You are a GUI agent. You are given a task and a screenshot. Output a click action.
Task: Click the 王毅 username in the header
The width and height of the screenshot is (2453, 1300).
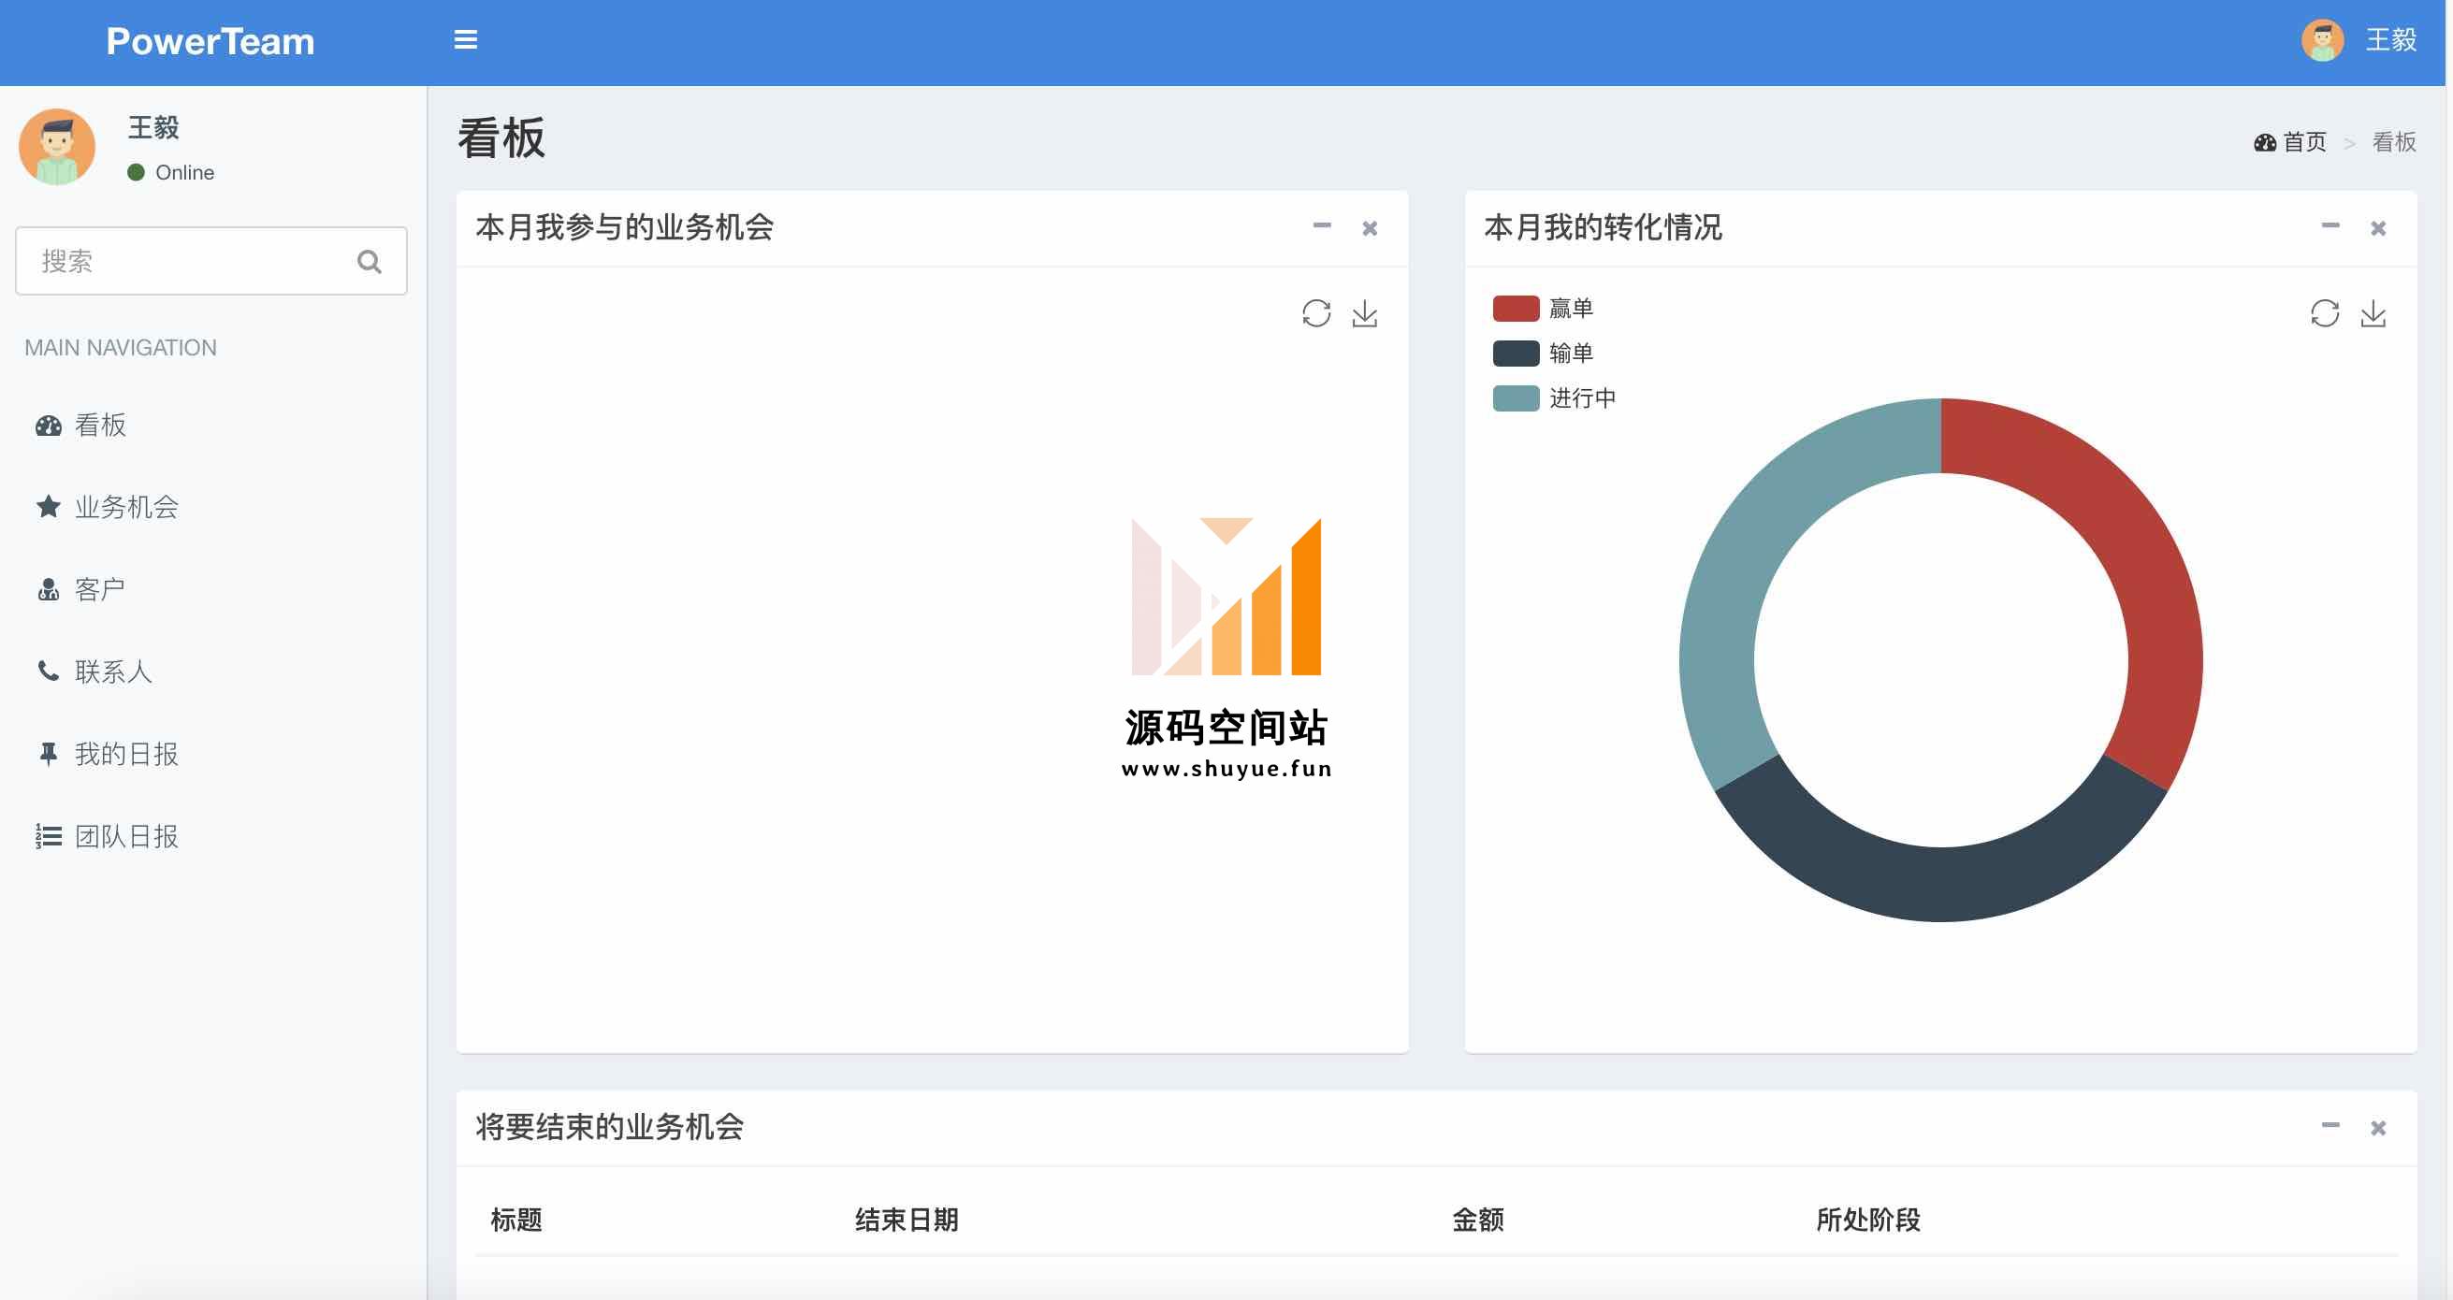click(2391, 40)
